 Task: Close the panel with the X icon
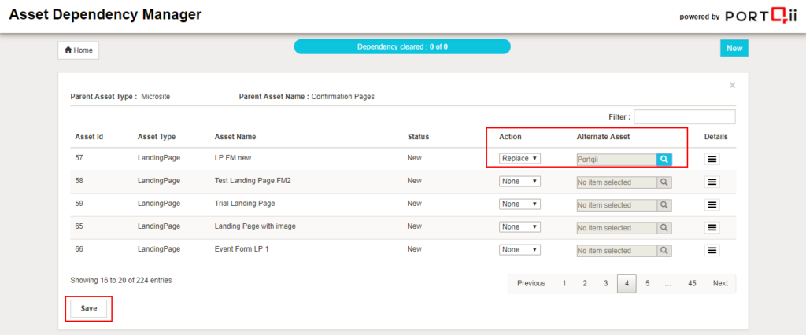pos(732,85)
